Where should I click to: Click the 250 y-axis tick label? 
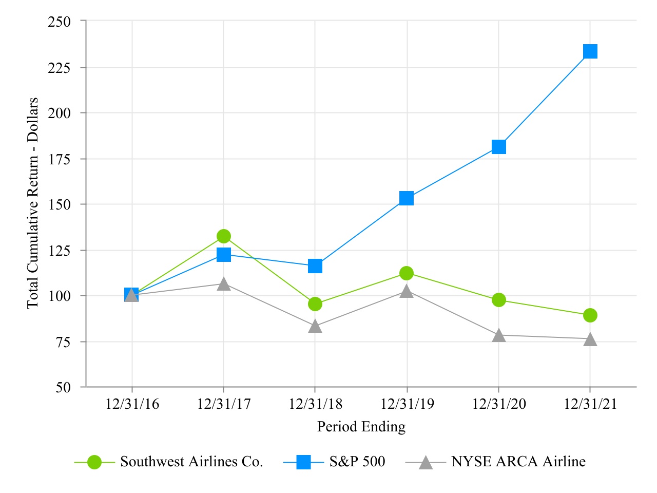pyautogui.click(x=59, y=22)
